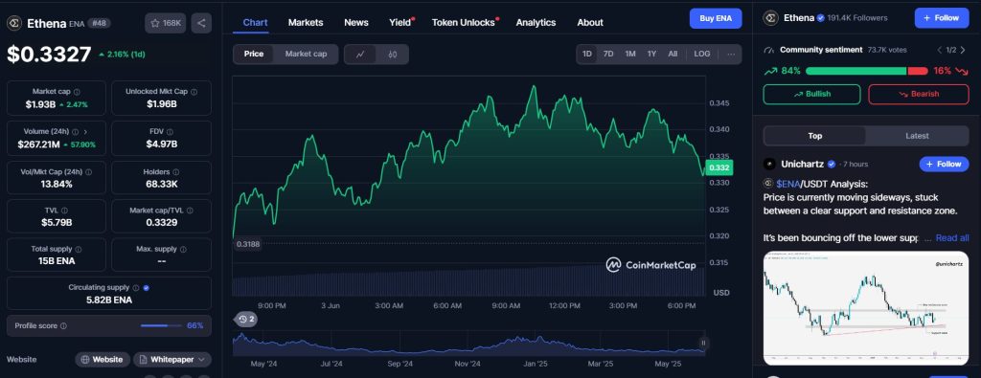The height and width of the screenshot is (378, 981).
Task: Vote Bearish on sentiment
Action: tap(919, 95)
